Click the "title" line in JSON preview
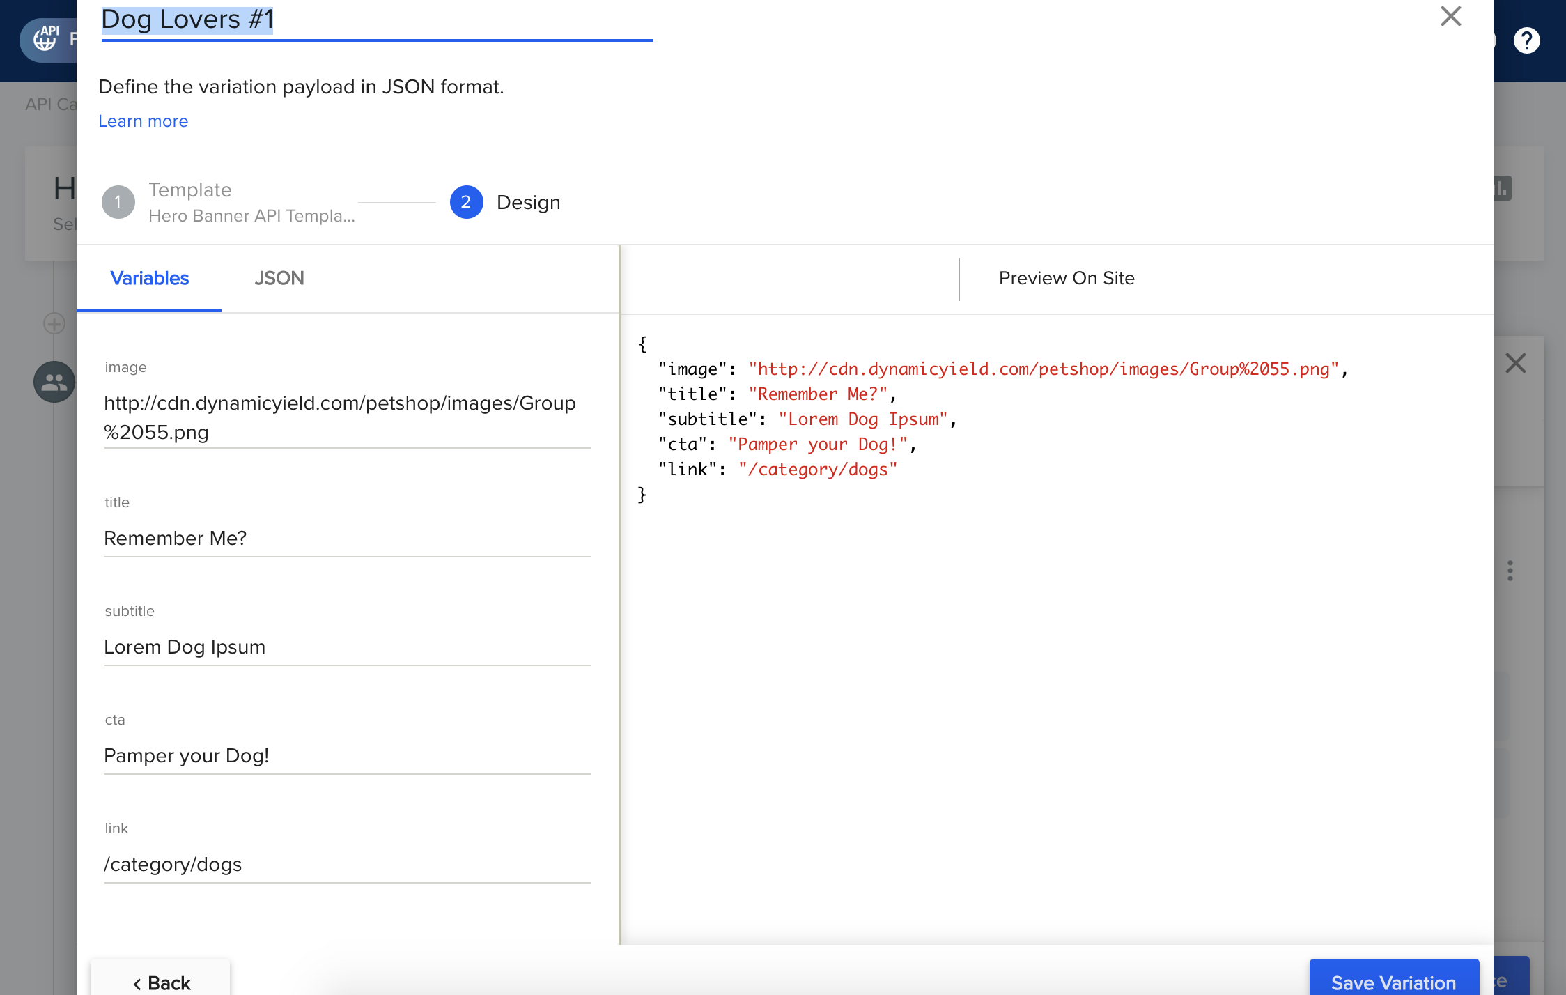This screenshot has height=995, width=1566. pyautogui.click(x=777, y=394)
